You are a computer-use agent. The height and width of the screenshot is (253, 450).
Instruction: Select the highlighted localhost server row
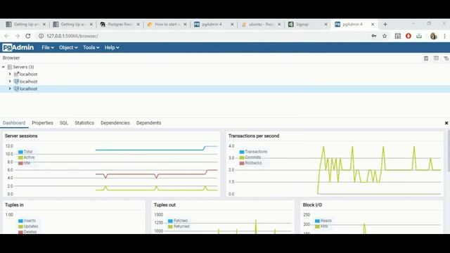pyautogui.click(x=225, y=89)
